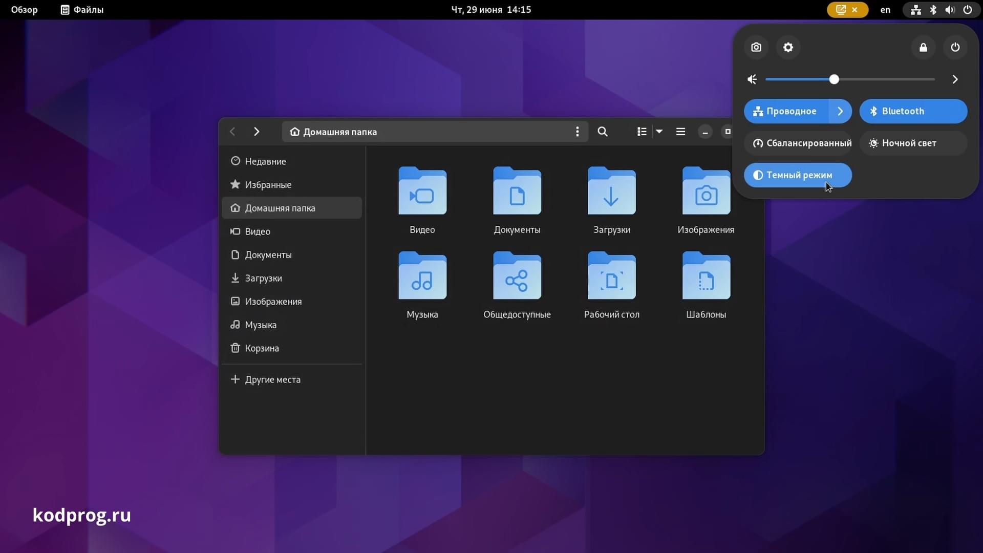The height and width of the screenshot is (553, 983).
Task: Minimize the Files window
Action: pyautogui.click(x=705, y=132)
